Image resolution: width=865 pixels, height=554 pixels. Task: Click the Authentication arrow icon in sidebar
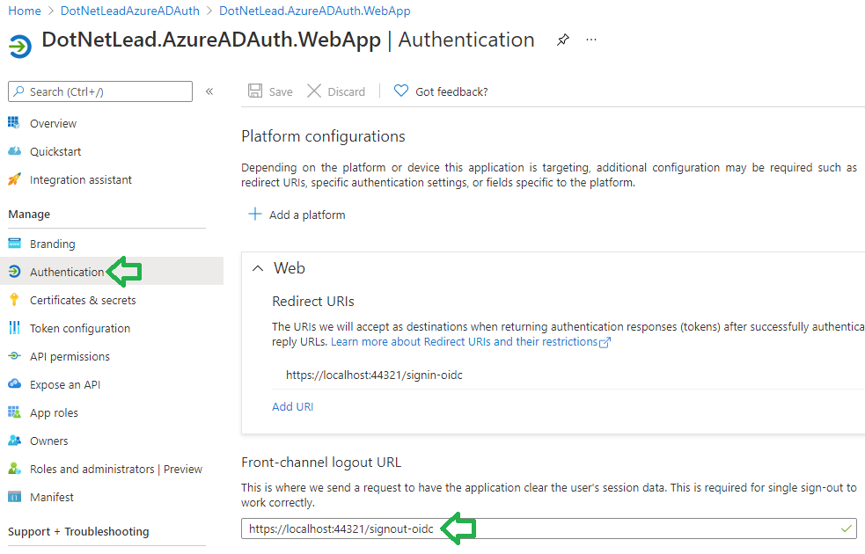14,271
